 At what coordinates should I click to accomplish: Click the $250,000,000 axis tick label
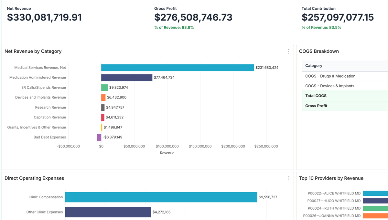click(266, 147)
